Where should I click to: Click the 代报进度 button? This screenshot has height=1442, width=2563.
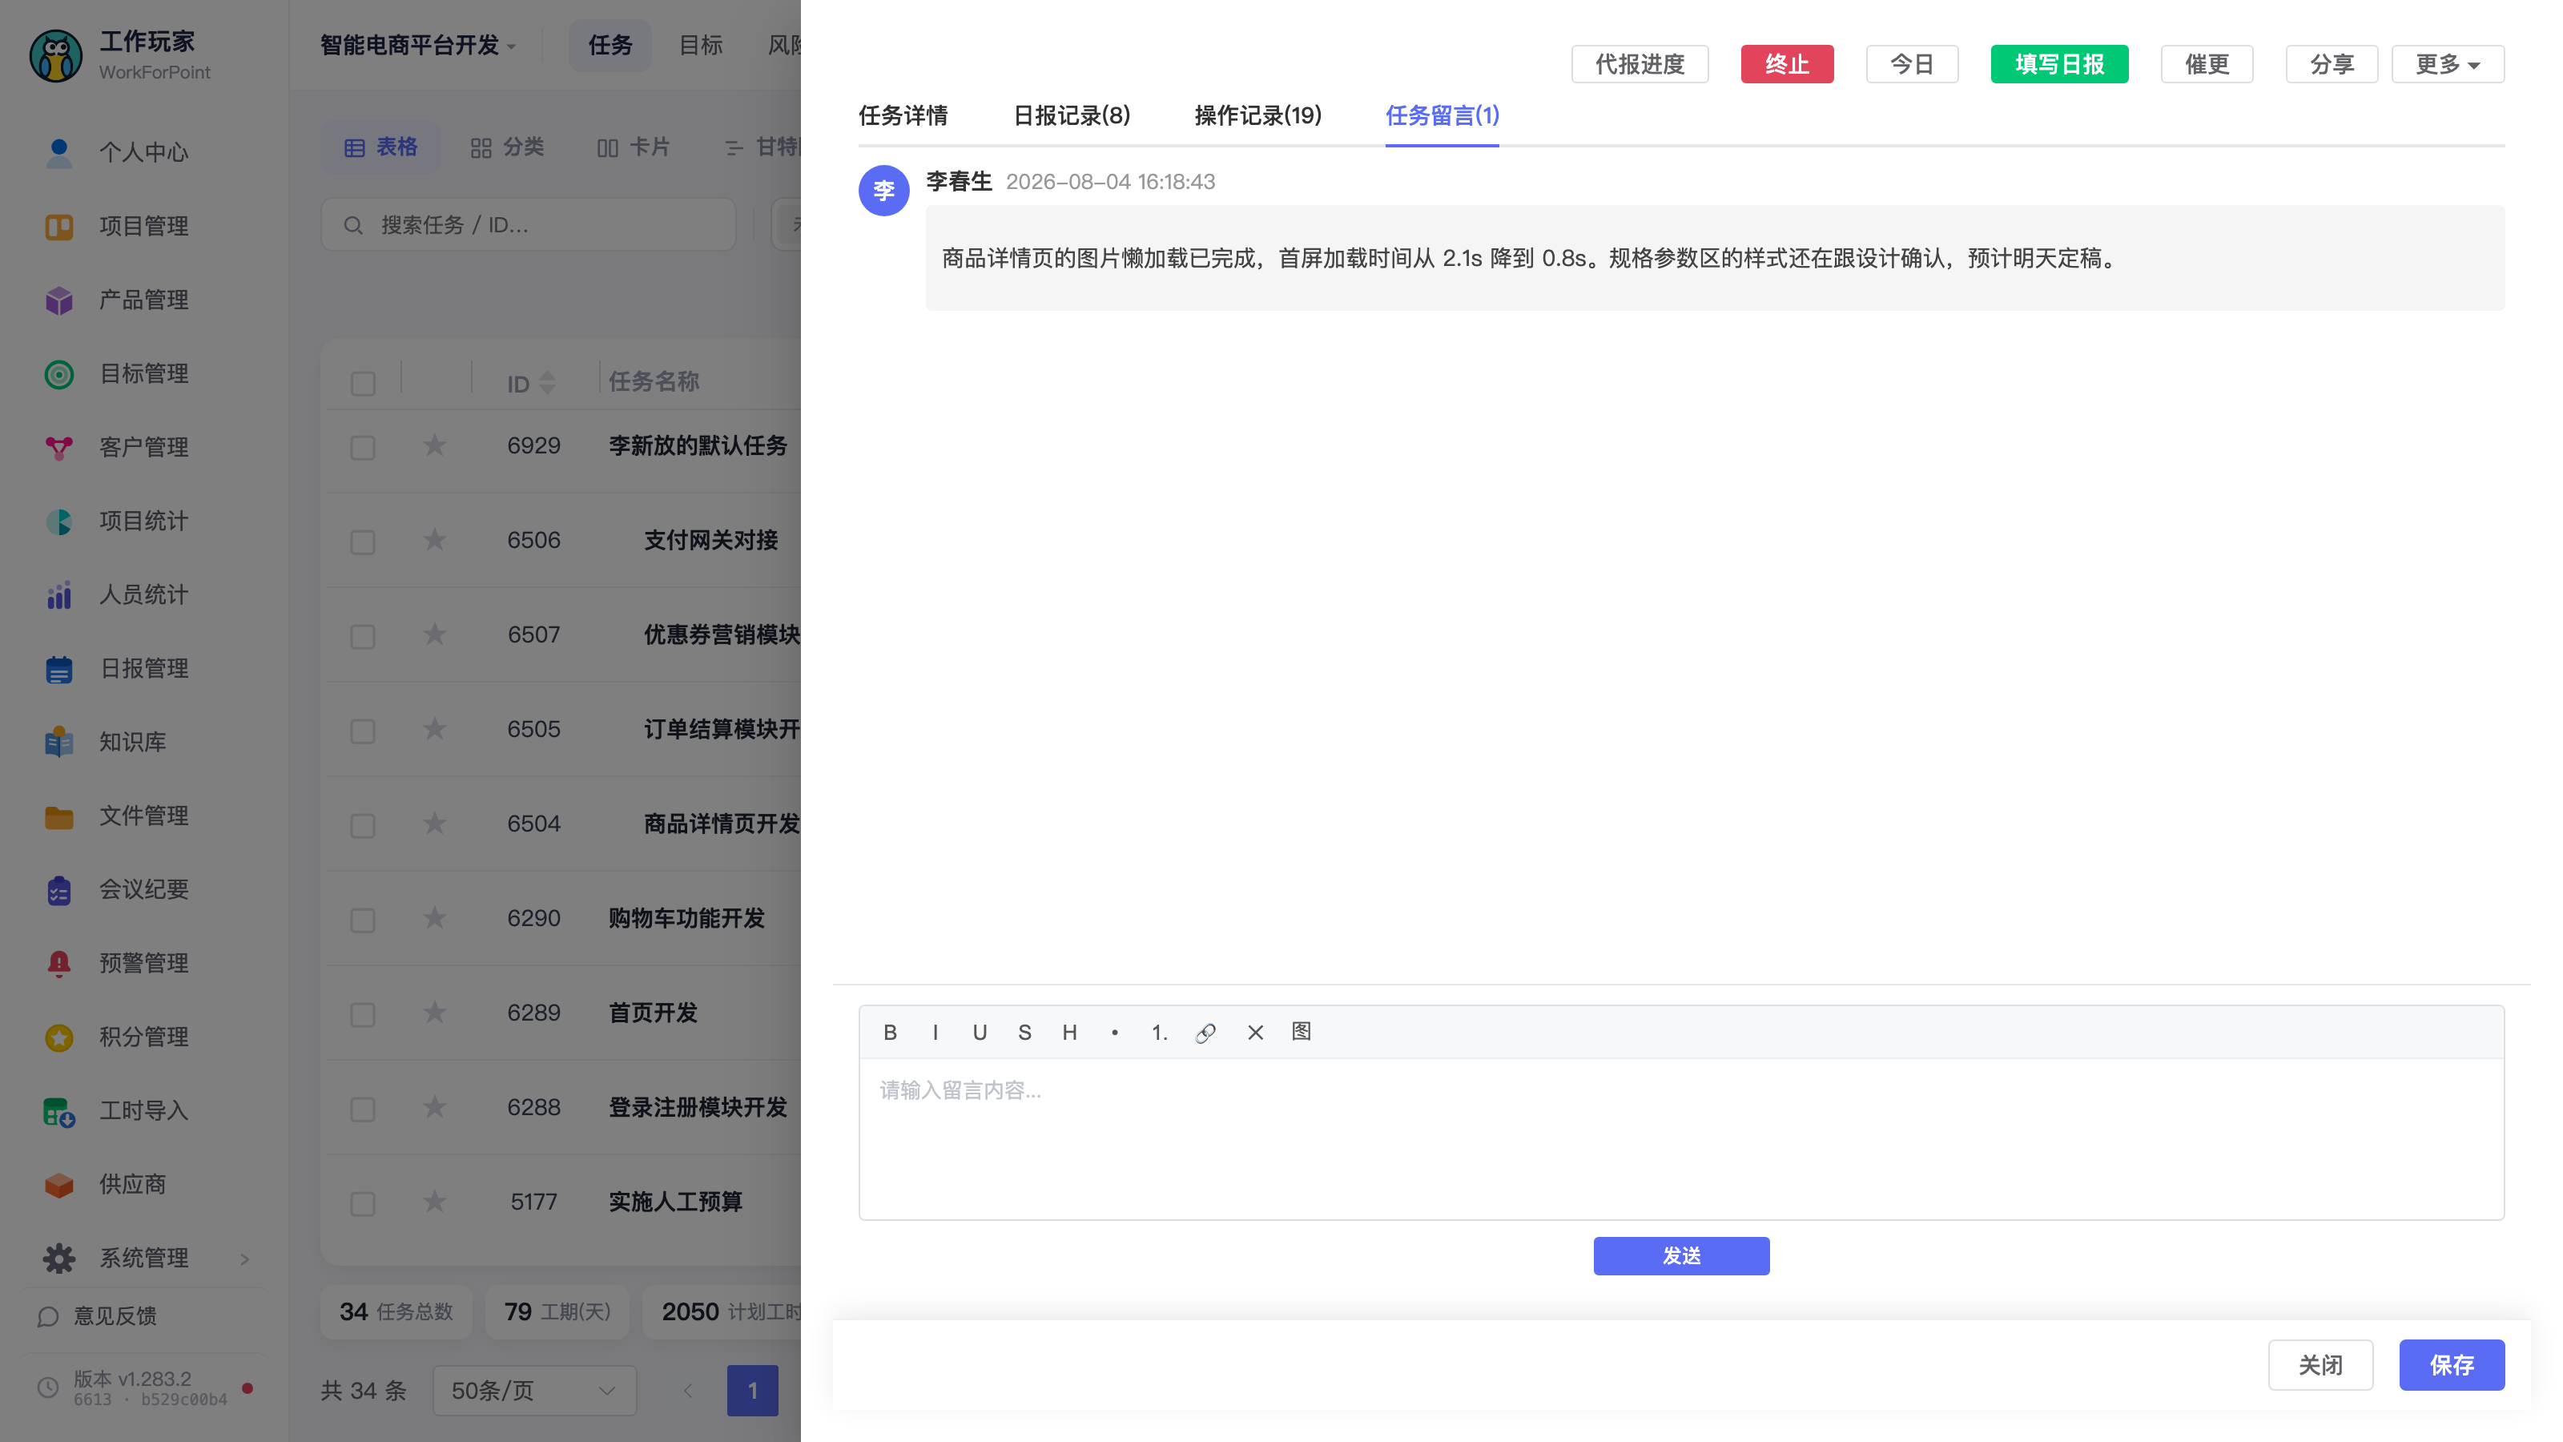pyautogui.click(x=1640, y=64)
